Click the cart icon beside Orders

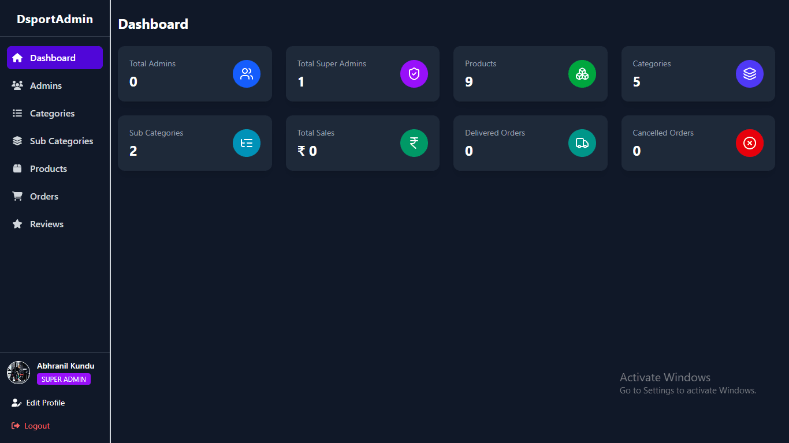tap(17, 196)
